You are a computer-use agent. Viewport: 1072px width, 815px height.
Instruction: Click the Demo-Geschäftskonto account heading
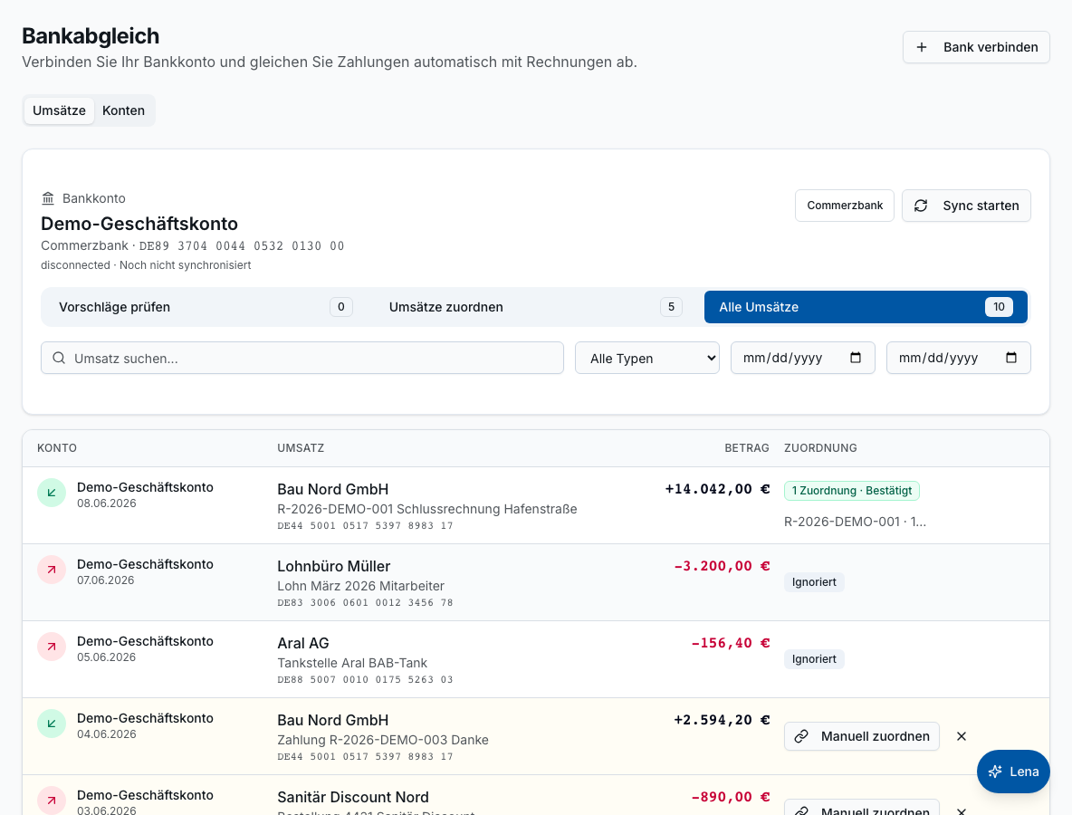pos(139,224)
